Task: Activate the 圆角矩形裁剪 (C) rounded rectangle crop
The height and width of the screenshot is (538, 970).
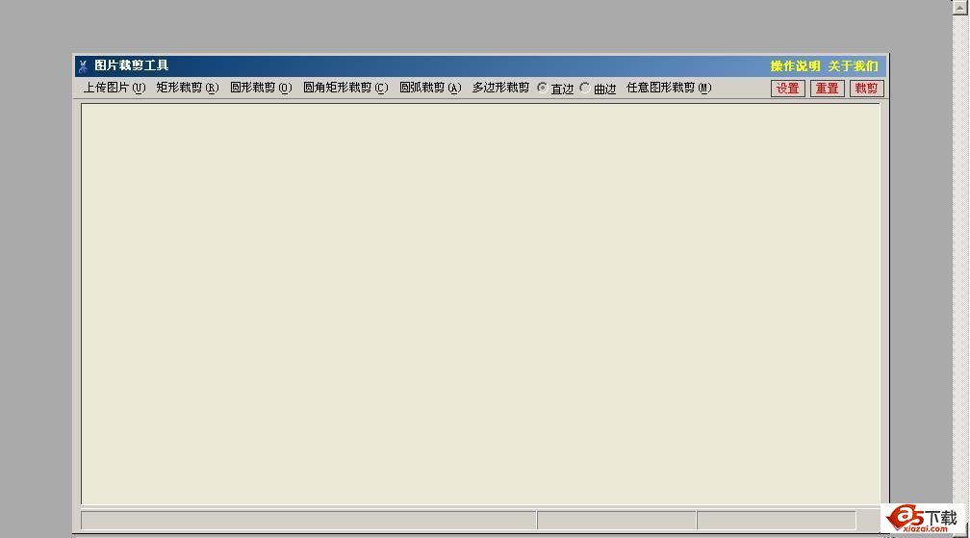Action: point(345,88)
